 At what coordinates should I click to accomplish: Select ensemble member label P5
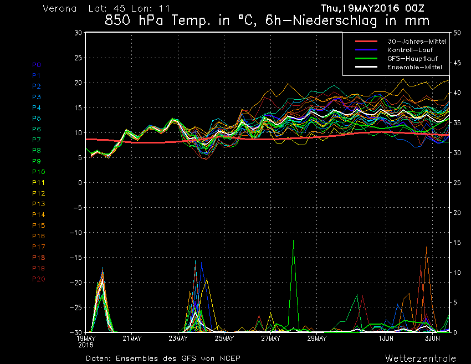pyautogui.click(x=37, y=119)
